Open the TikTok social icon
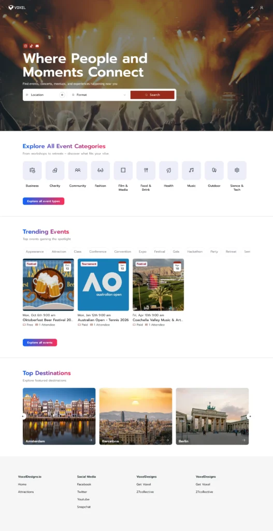 point(31,46)
